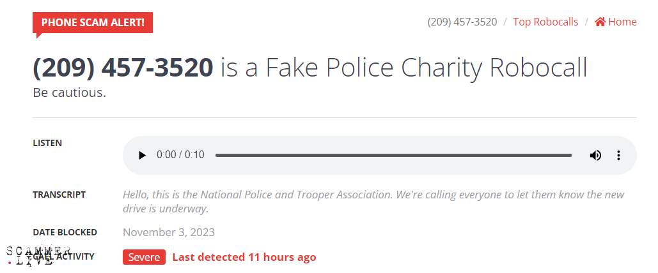Play the robocall audio recording
This screenshot has width=658, height=273.
pos(142,155)
